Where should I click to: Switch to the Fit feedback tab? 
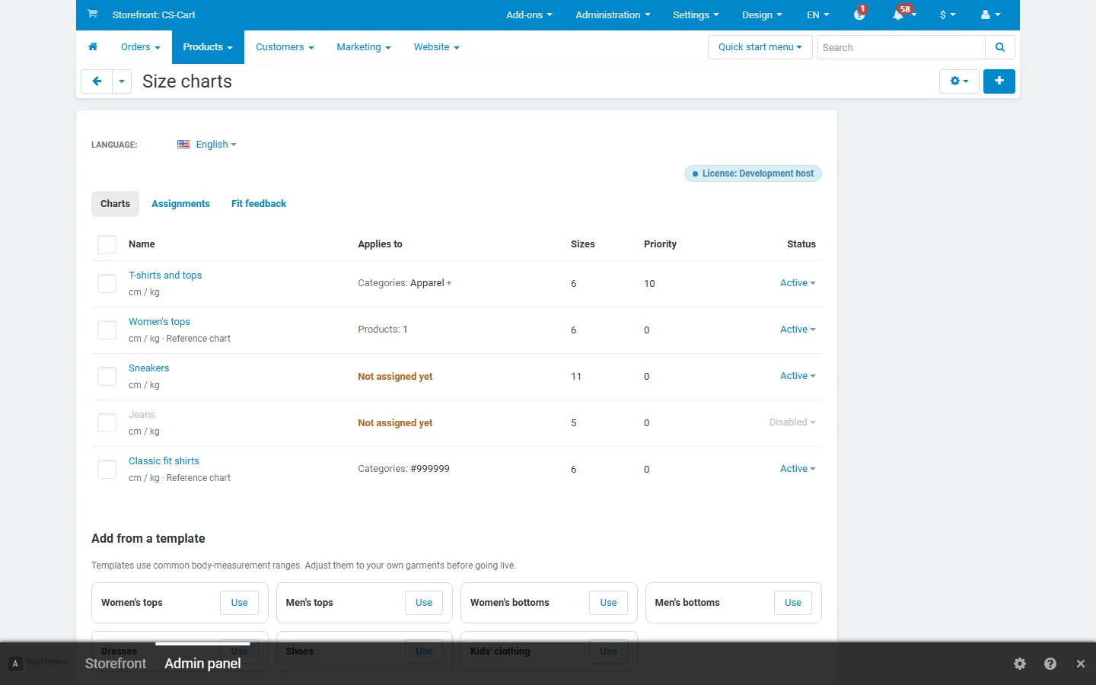pos(259,204)
